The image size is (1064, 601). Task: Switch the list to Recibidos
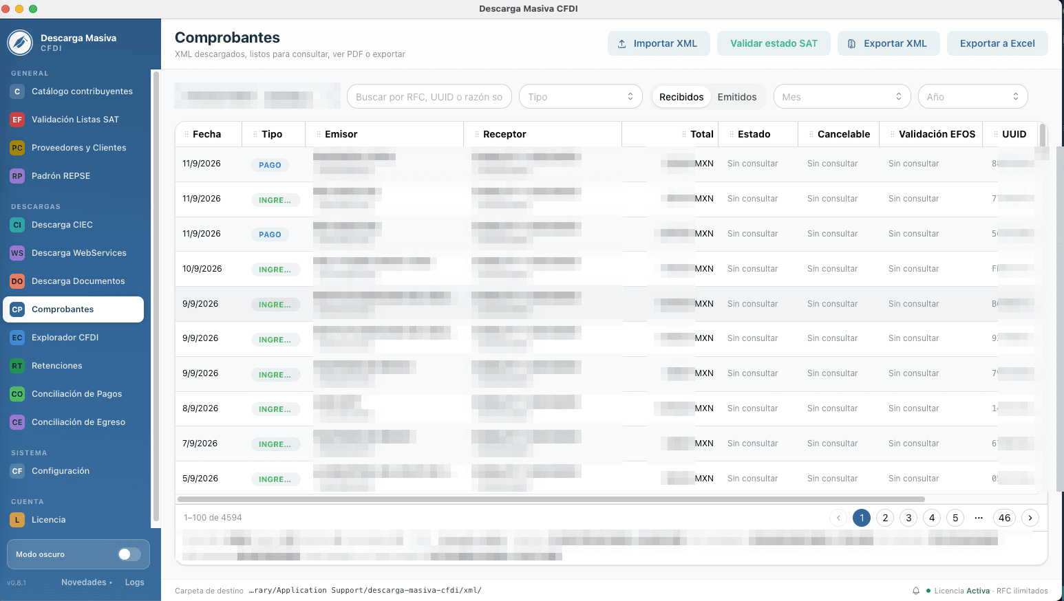[x=681, y=97]
